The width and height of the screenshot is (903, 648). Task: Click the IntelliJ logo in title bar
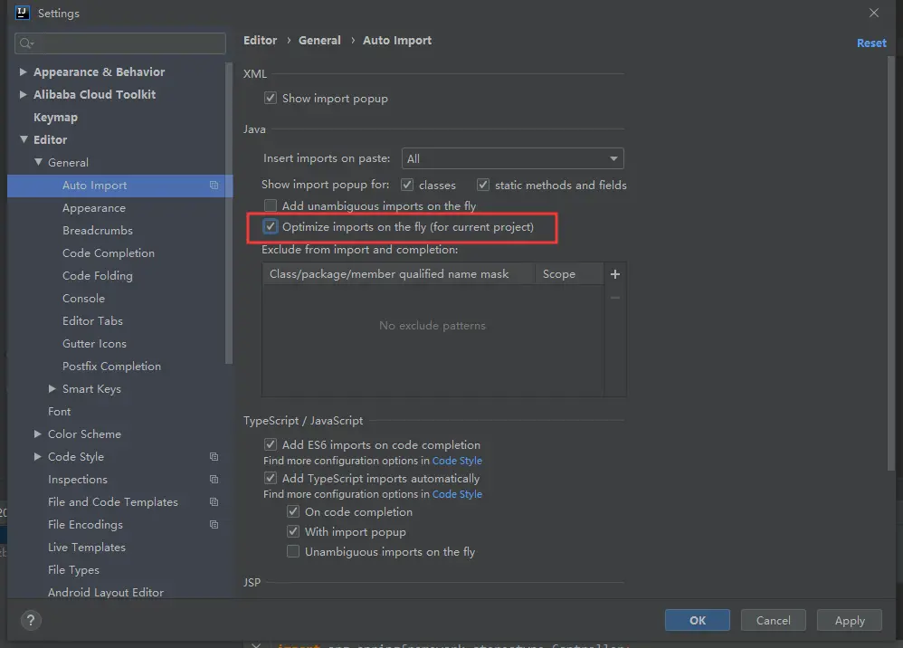tap(23, 13)
